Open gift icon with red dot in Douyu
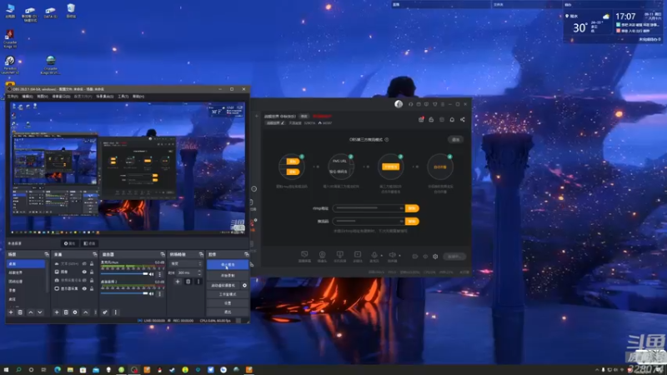The height and width of the screenshot is (375, 667). [421, 119]
